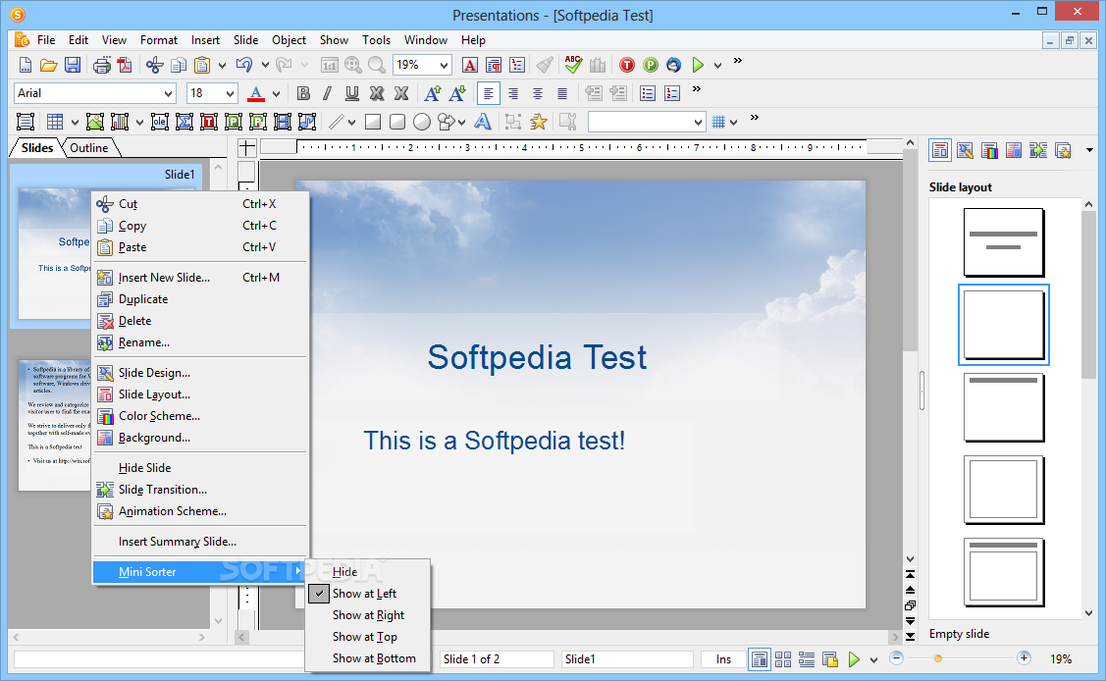Click the spell check ABC icon
Viewport: 1106px width, 681px height.
573,65
